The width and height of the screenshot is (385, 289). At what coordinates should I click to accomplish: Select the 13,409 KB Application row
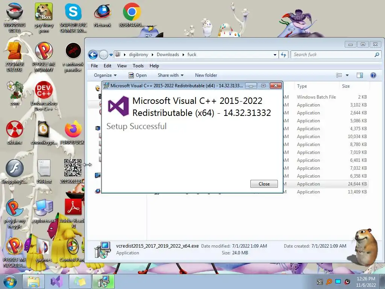325,192
